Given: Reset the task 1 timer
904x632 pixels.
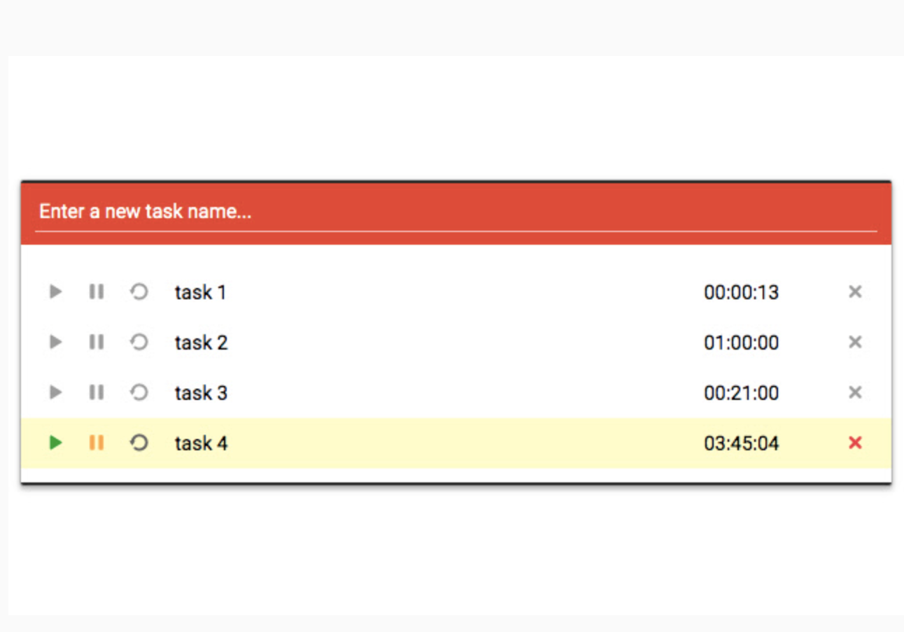Looking at the screenshot, I should [x=139, y=292].
